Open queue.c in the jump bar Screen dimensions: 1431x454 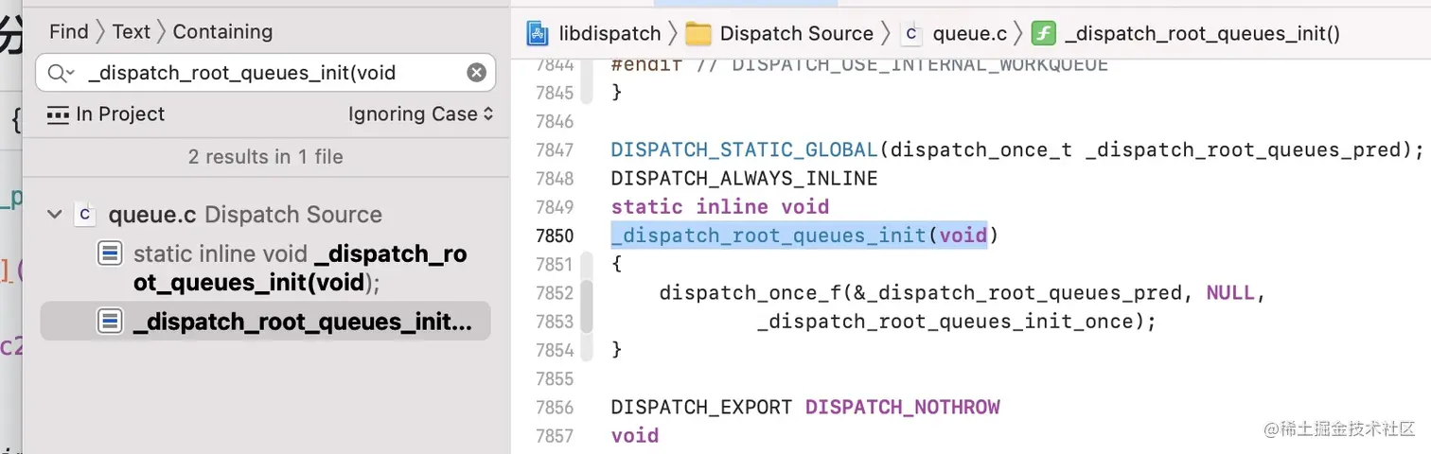(969, 33)
